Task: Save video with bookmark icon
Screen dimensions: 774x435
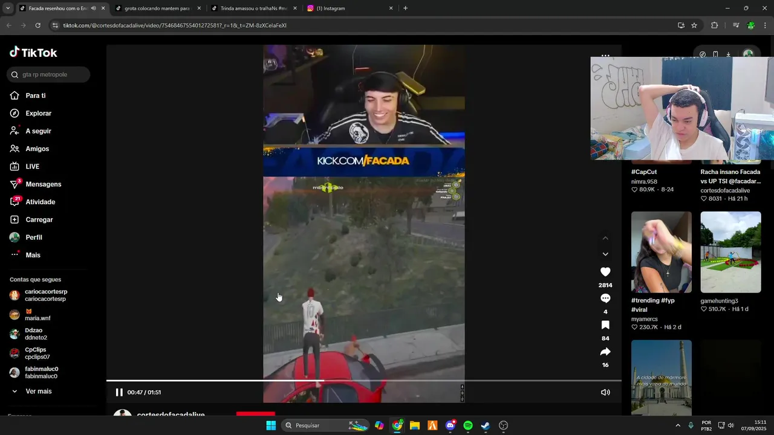Action: coord(605,325)
